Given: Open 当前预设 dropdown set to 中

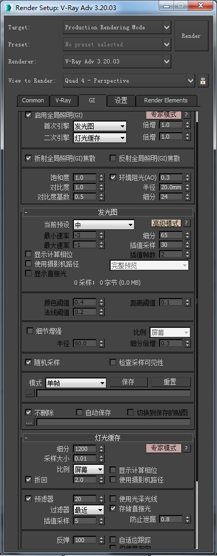Looking at the screenshot, I should [104, 224].
